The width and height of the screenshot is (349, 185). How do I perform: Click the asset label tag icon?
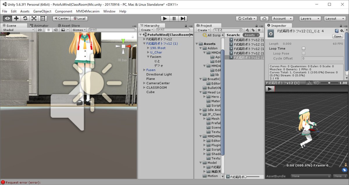tap(344, 170)
